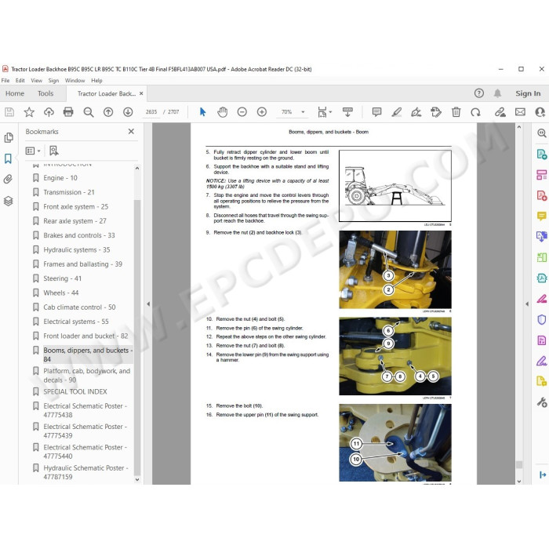This screenshot has height=549, width=549.
Task: Open More Tools wrench icon
Action: [x=542, y=402]
